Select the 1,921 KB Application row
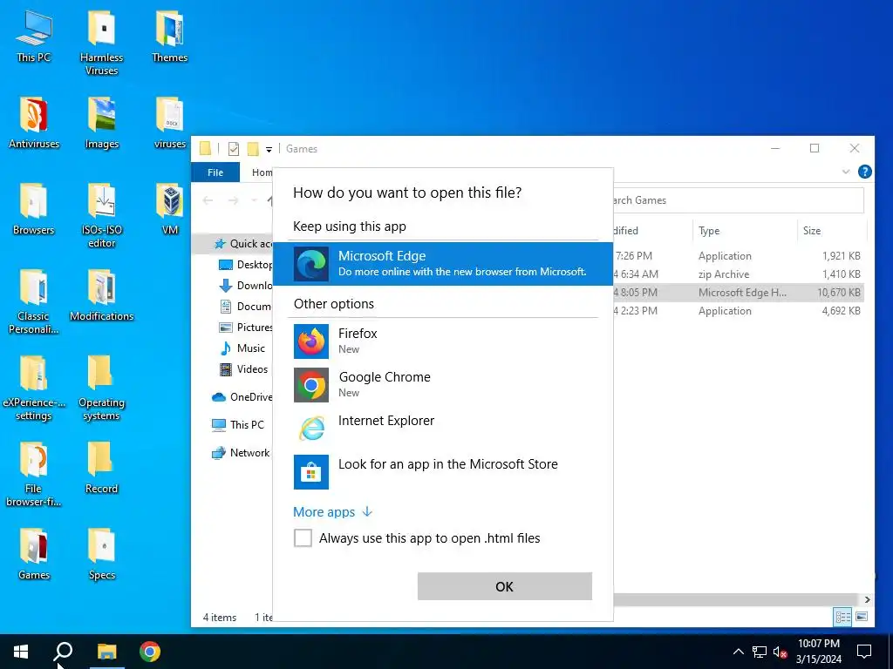 tap(738, 256)
